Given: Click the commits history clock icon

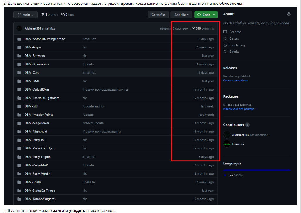Looking at the screenshot, I should coord(193,28).
